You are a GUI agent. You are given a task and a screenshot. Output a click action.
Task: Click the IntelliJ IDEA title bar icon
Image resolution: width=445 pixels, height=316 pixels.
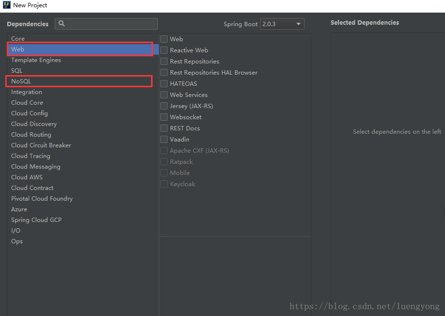pos(7,5)
